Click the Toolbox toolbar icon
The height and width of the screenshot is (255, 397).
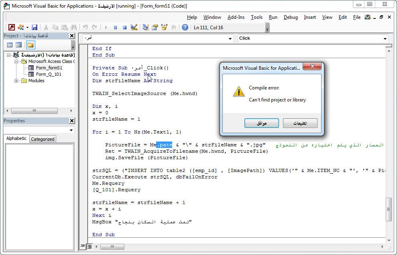pyautogui.click(x=173, y=27)
